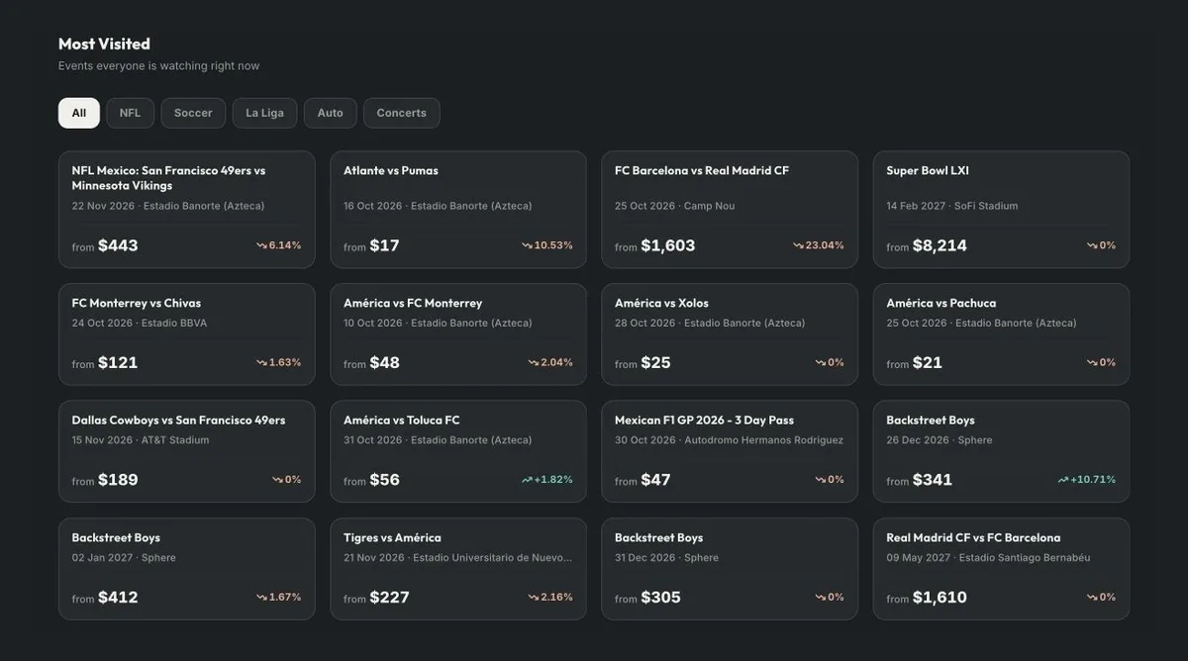The width and height of the screenshot is (1188, 661).
Task: Select the All filter tab
Action: [79, 113]
